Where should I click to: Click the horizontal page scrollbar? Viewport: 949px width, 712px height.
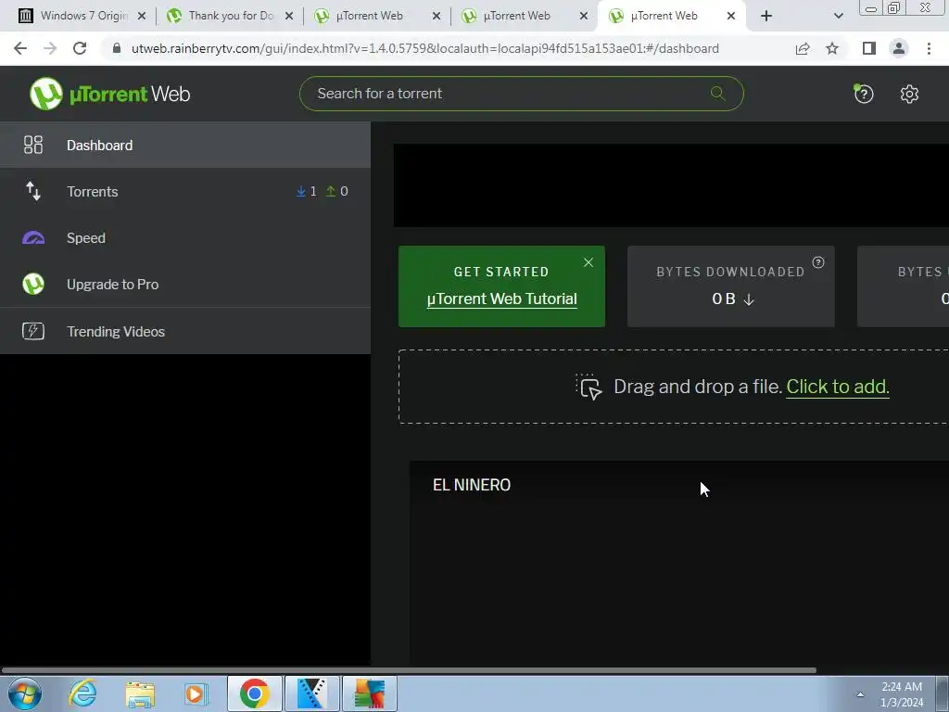pos(409,670)
